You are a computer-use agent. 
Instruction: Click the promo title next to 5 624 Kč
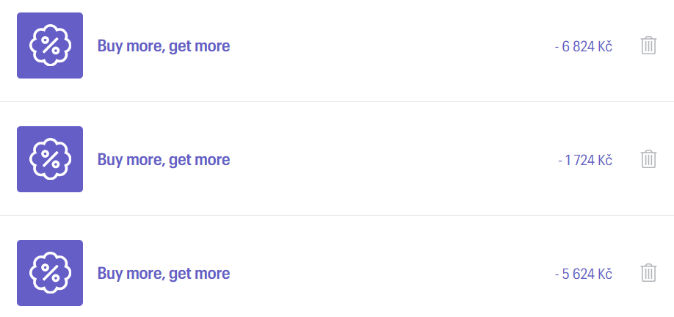tap(164, 274)
